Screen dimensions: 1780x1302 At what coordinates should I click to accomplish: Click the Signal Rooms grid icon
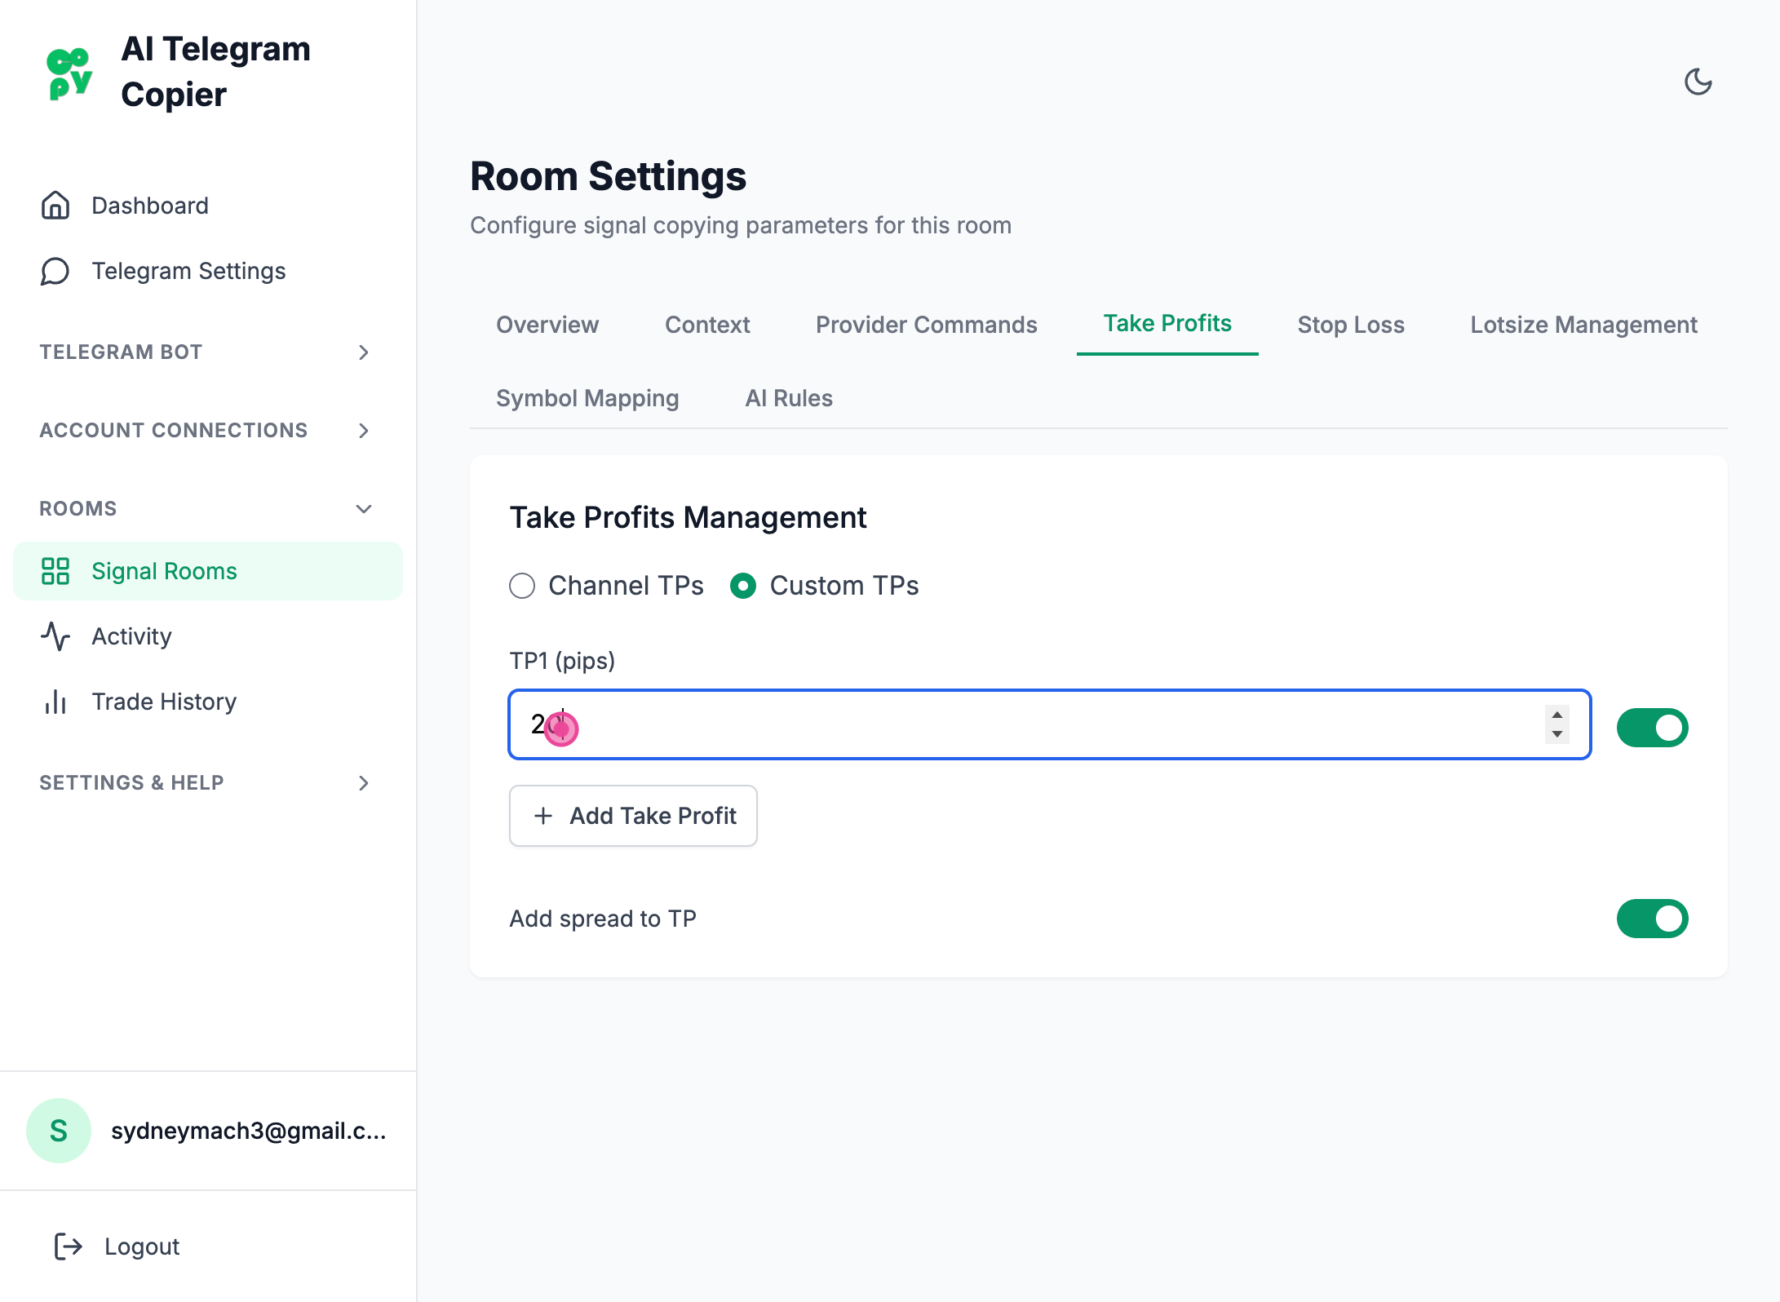point(55,571)
